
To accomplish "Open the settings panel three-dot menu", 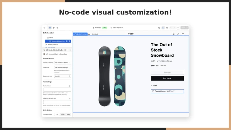I will pyautogui.click(x=68, y=50).
